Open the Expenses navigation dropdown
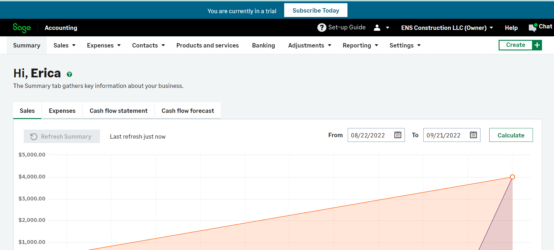 pos(104,45)
